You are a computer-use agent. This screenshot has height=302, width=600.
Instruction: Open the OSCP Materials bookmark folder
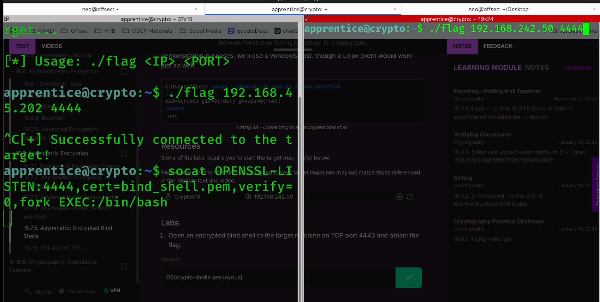147,31
